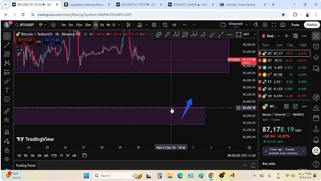Toggle lock all drawings padlock

7,150
